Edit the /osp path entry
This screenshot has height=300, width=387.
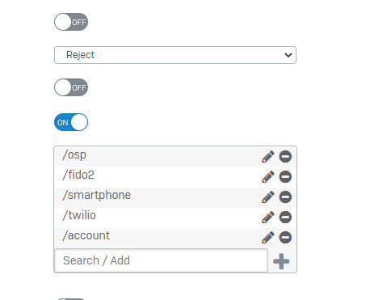268,157
